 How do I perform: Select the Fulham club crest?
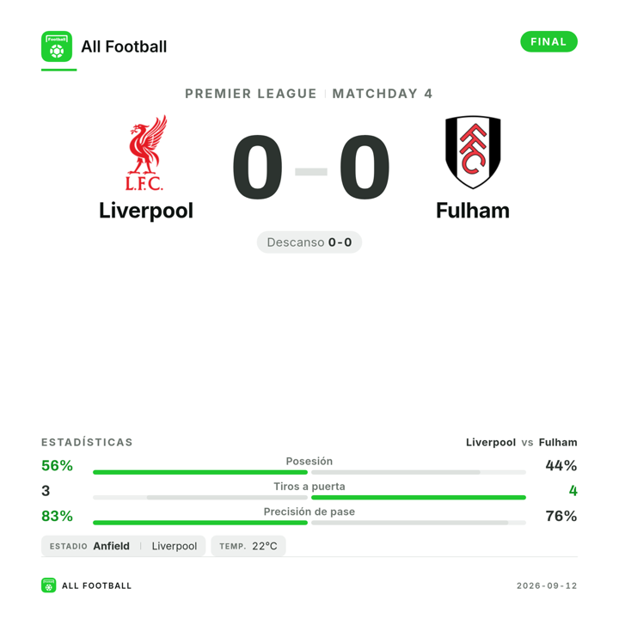coord(473,152)
